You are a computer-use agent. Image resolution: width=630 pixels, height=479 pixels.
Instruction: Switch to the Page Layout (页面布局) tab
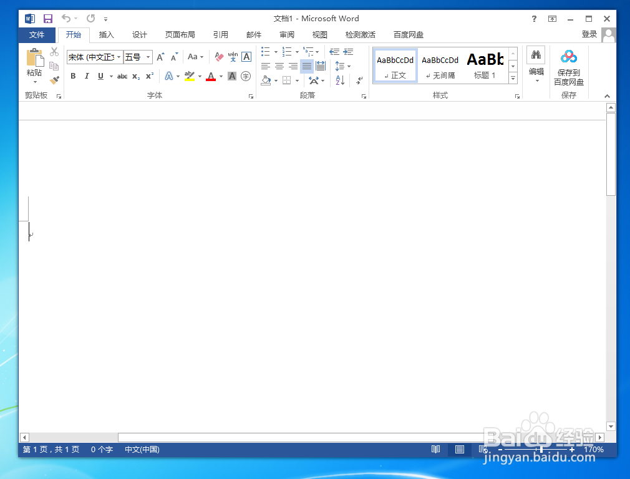click(180, 35)
